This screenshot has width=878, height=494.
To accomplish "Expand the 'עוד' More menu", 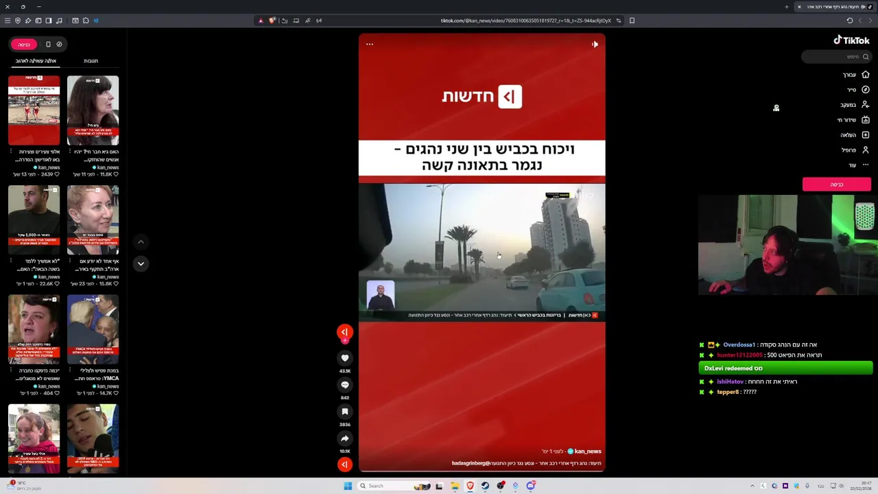I will point(858,165).
